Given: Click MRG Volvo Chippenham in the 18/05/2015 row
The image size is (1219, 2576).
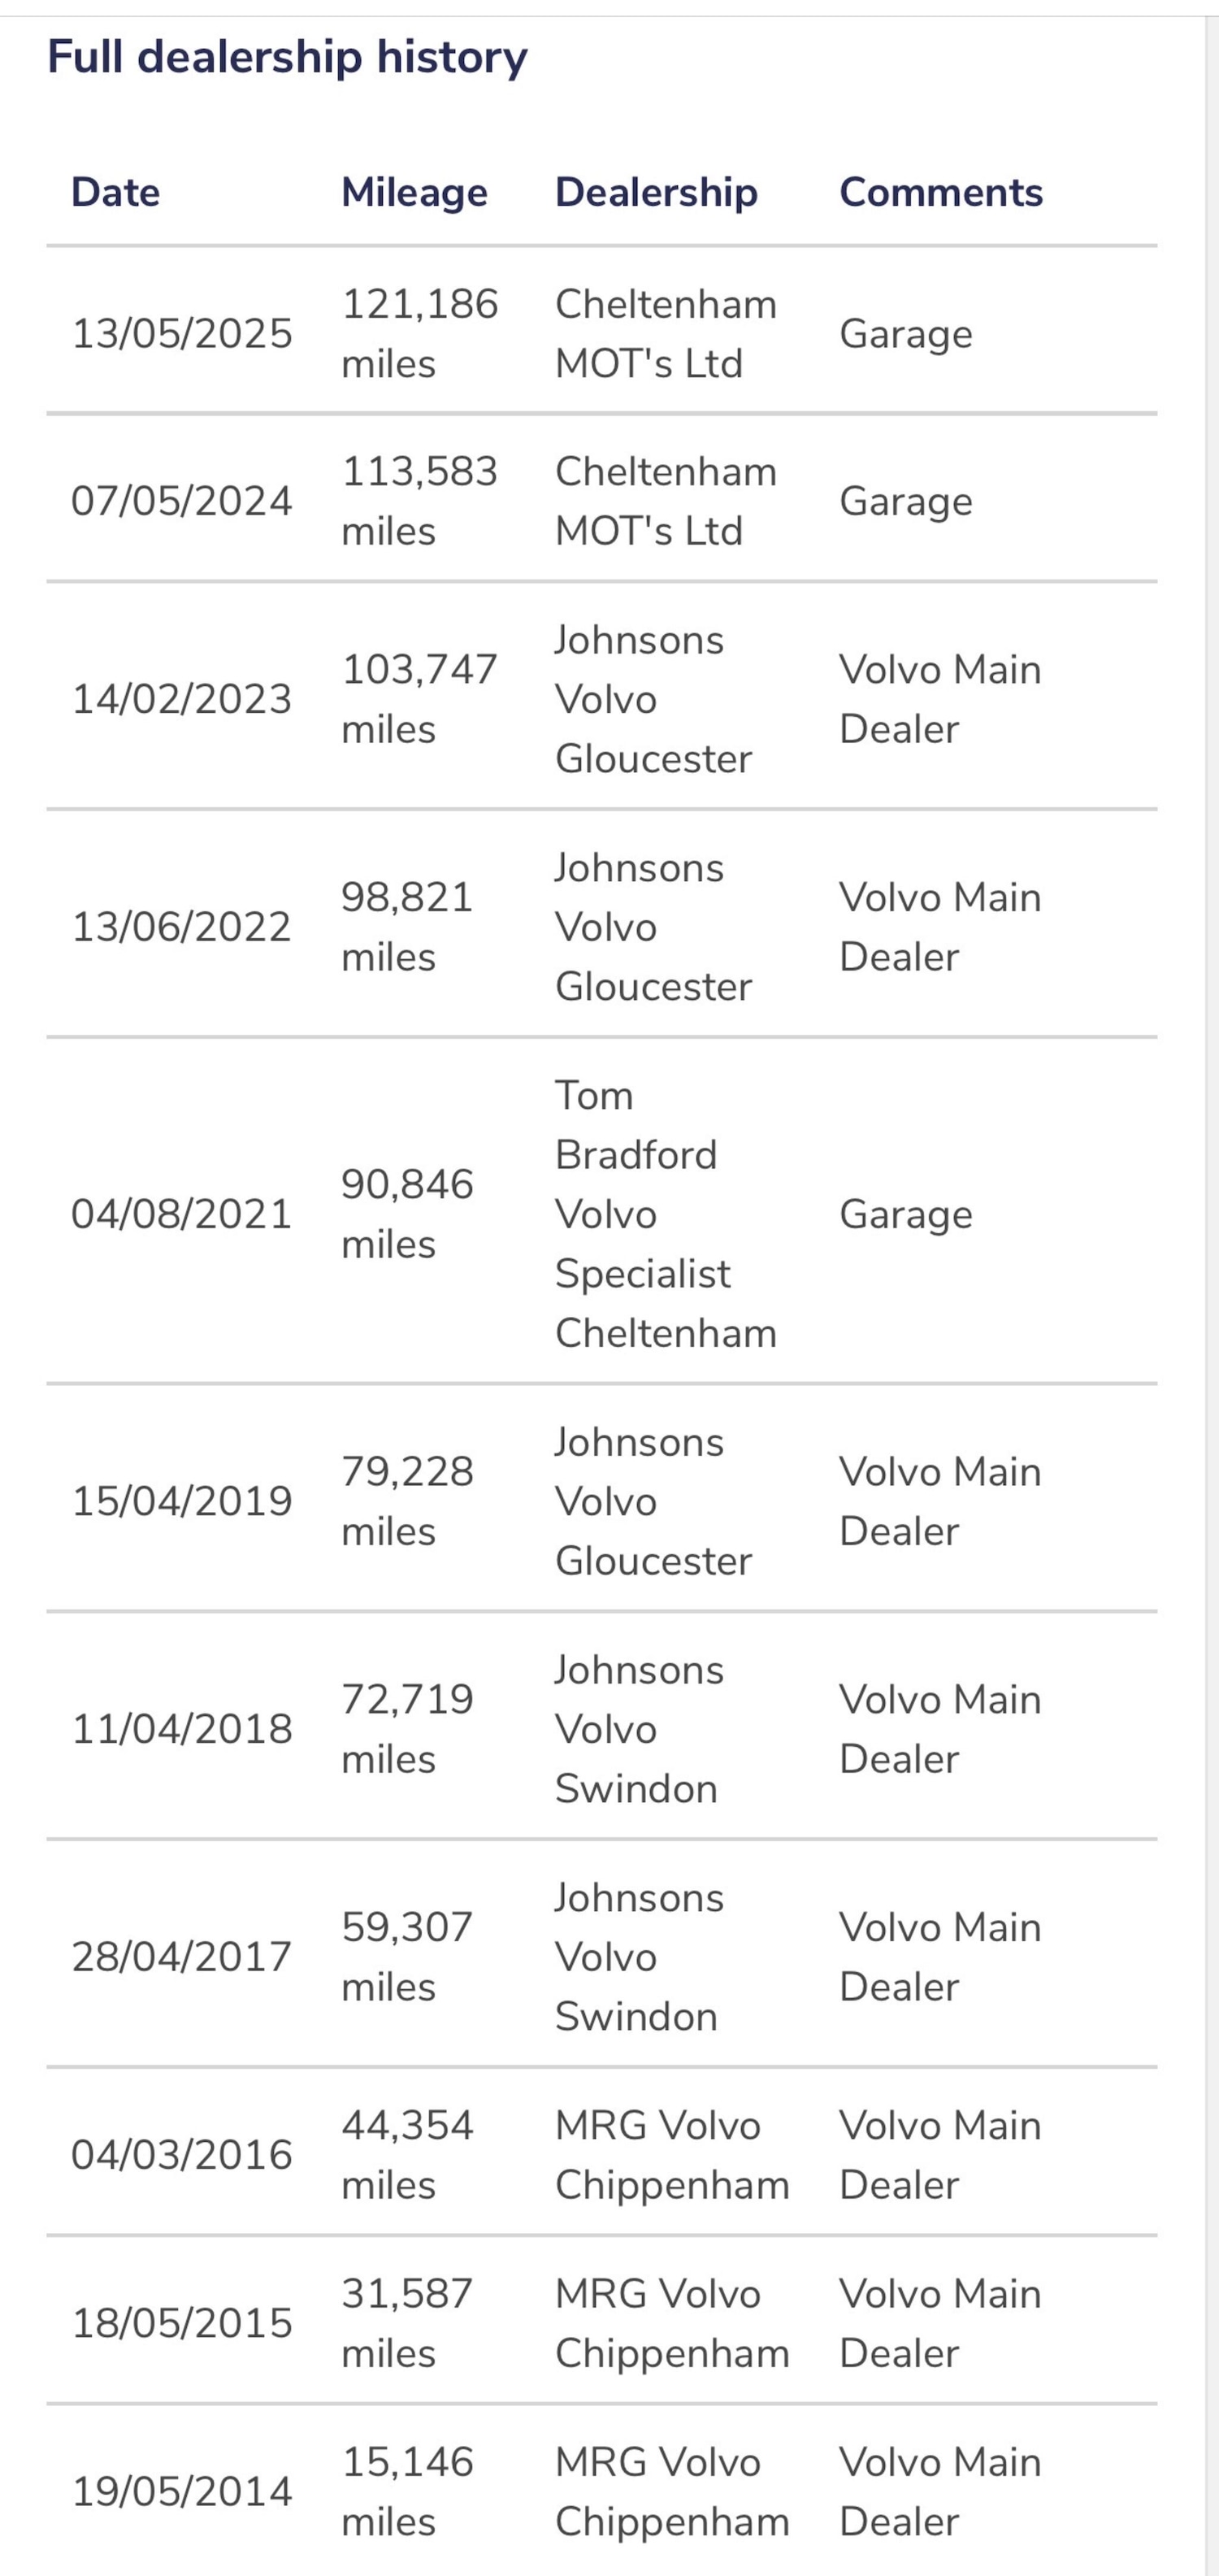Looking at the screenshot, I should (672, 2322).
